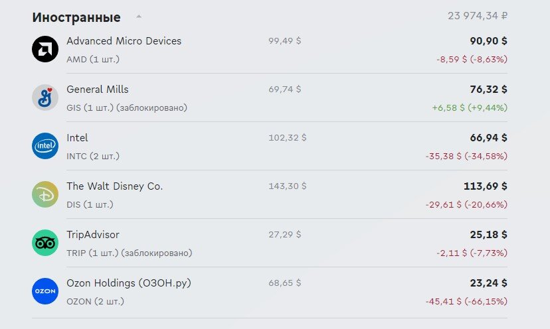The height and width of the screenshot is (329, 550).
Task: Open Ozon Holdings (ОЗОН.ру) position
Action: pyautogui.click(x=129, y=283)
